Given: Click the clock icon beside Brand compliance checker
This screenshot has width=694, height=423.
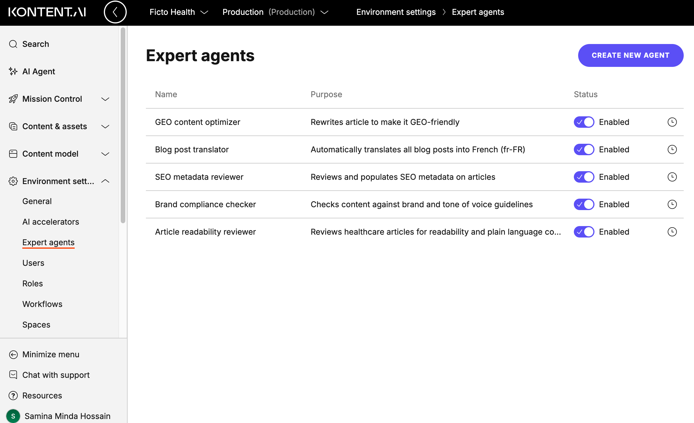Looking at the screenshot, I should pos(672,204).
